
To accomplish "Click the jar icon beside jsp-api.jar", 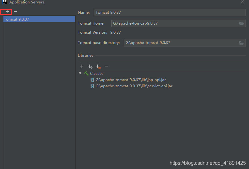I will pos(92,80).
